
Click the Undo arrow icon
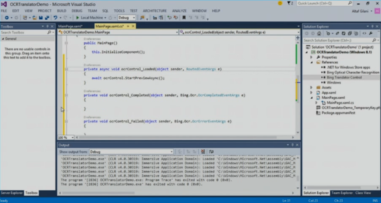(x=55, y=18)
